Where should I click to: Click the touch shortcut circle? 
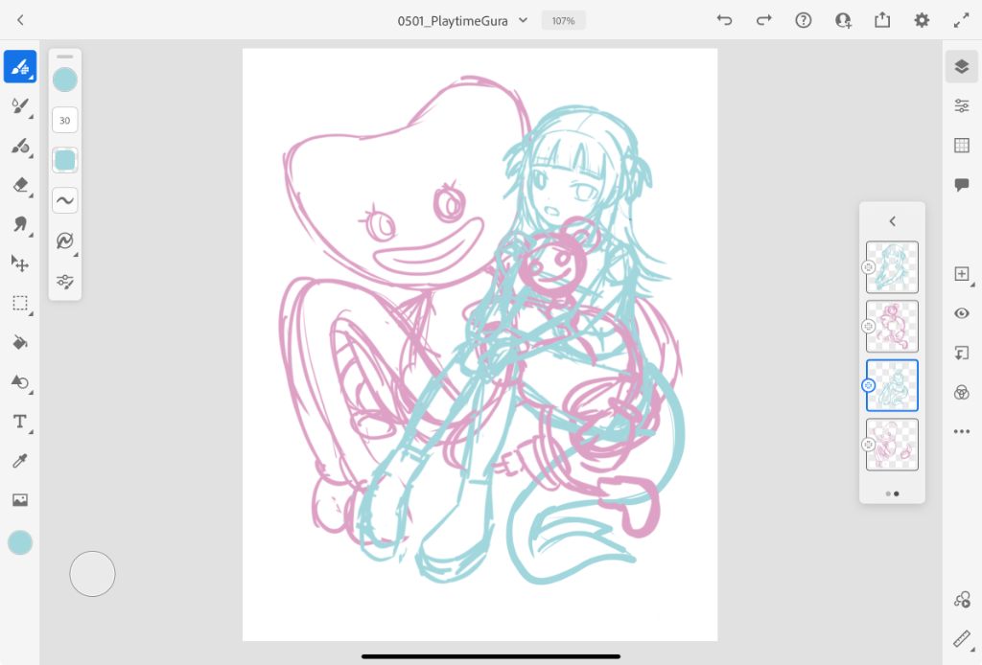click(x=93, y=574)
